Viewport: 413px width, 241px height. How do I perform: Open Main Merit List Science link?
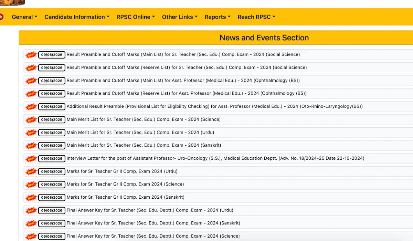(144, 119)
